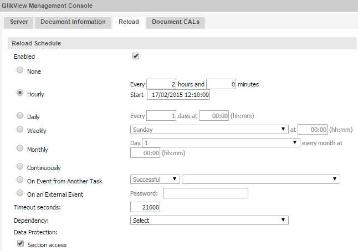Image resolution: width=358 pixels, height=251 pixels.
Task: Select the Daily schedule radio button
Action: pyautogui.click(x=21, y=116)
